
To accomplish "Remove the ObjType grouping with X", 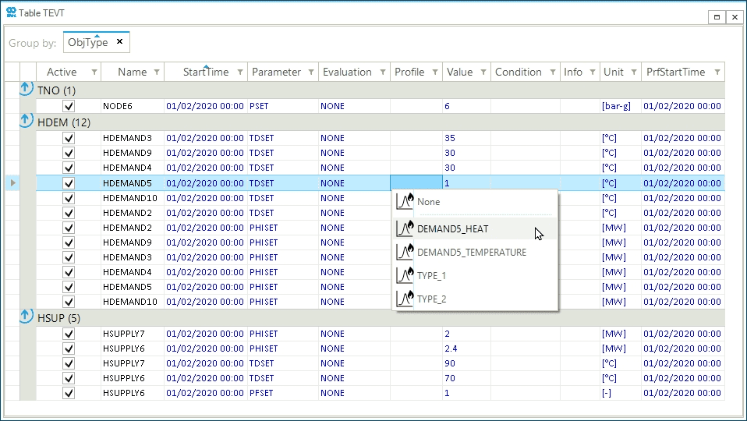I will [x=119, y=42].
